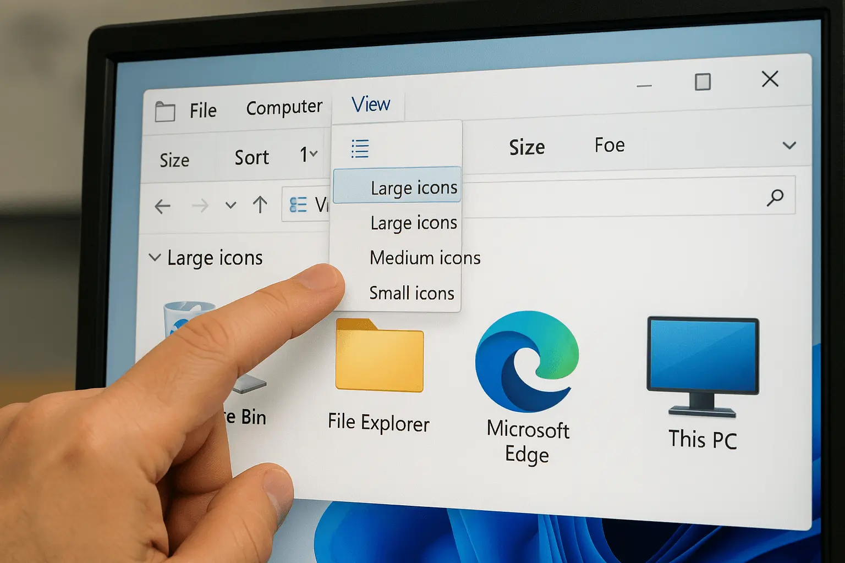Image resolution: width=845 pixels, height=563 pixels.
Task: Go up one level with up arrow
Action: tap(260, 205)
